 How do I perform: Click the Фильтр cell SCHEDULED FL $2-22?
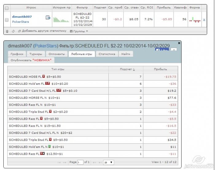tap(82, 19)
